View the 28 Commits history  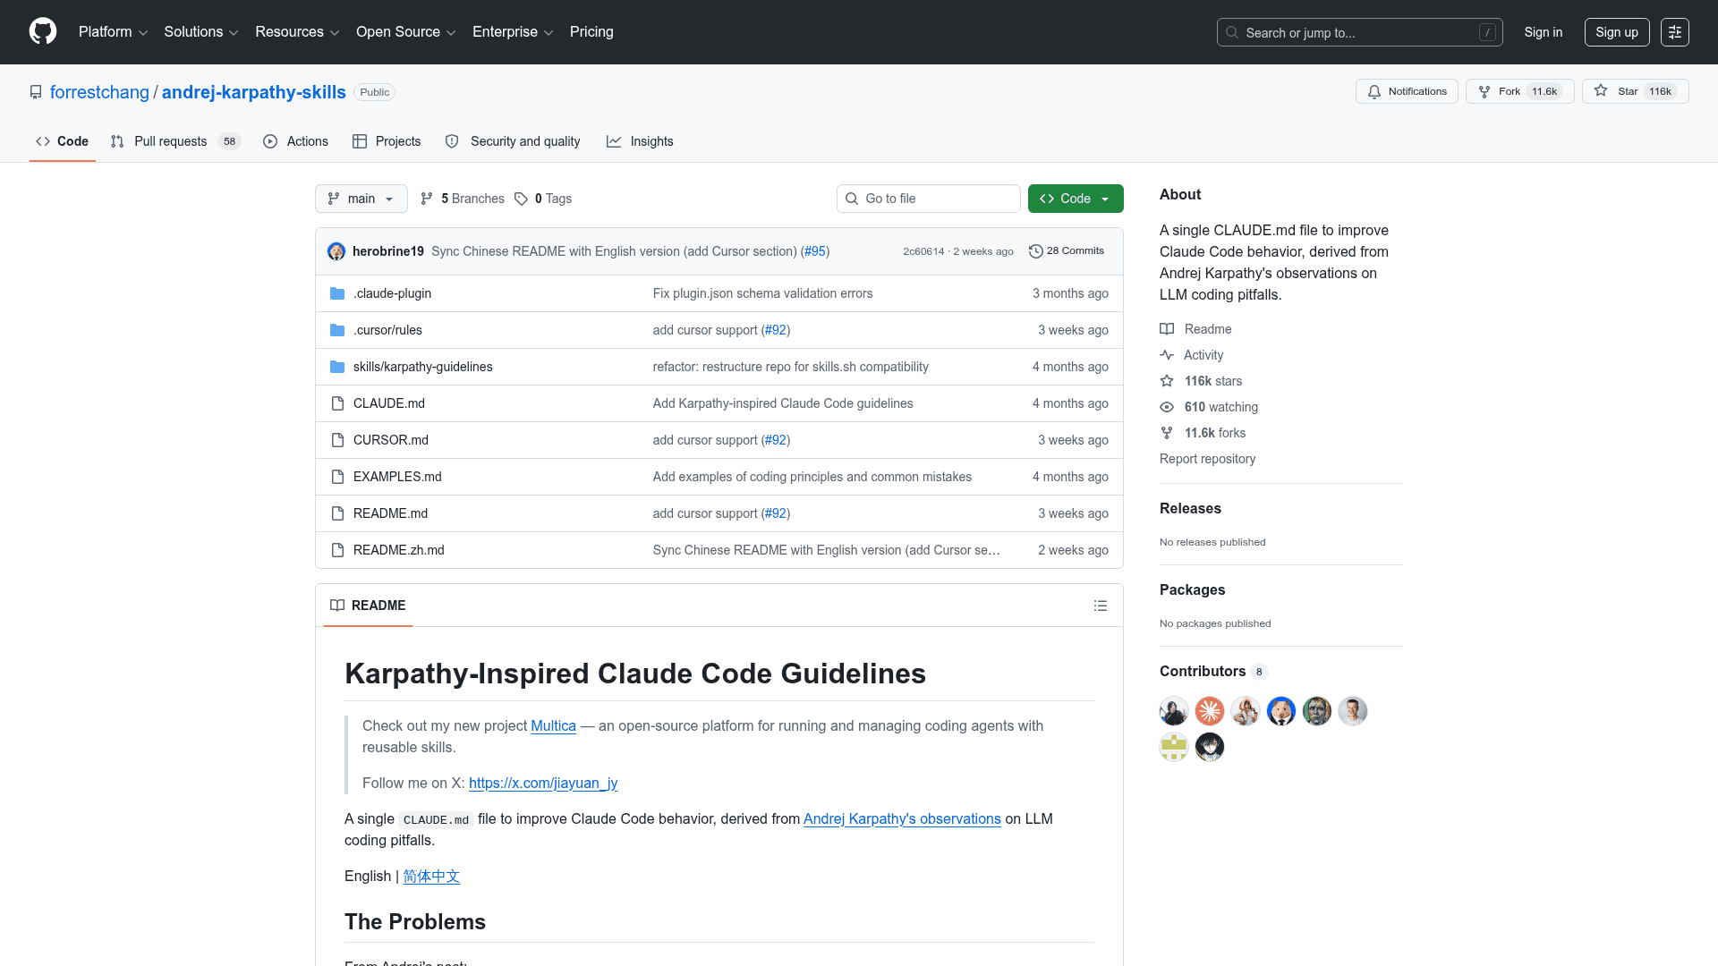[x=1067, y=251]
